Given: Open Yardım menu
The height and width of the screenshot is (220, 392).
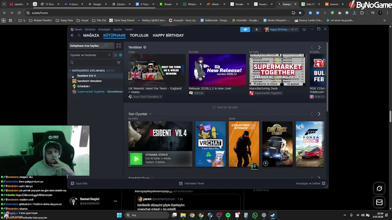Looking at the screenshot, I should click(129, 29).
